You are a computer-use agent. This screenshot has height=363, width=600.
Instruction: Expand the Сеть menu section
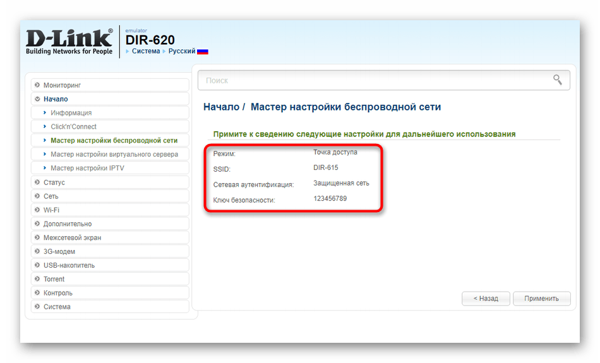click(51, 196)
